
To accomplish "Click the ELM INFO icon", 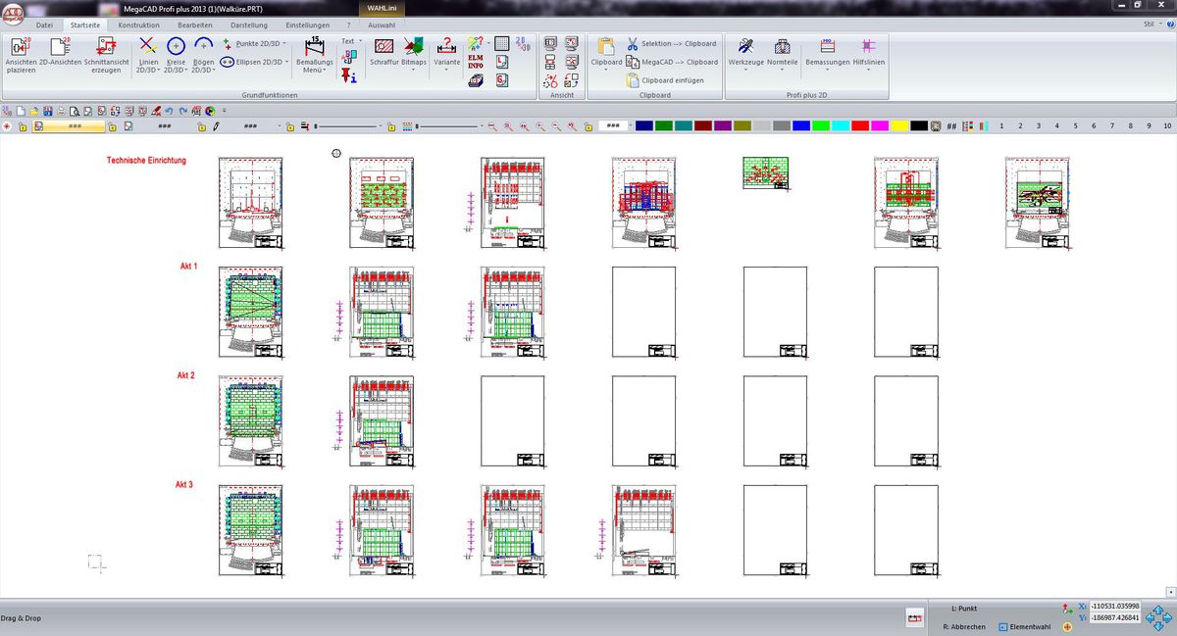I will 476,61.
